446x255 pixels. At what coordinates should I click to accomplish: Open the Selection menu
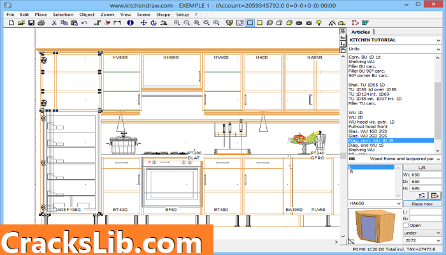63,14
